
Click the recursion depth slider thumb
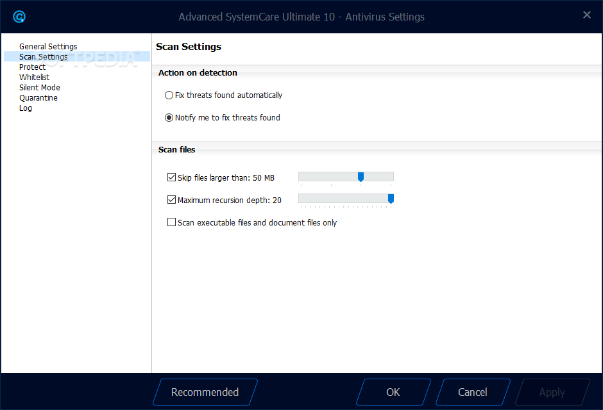click(x=391, y=199)
